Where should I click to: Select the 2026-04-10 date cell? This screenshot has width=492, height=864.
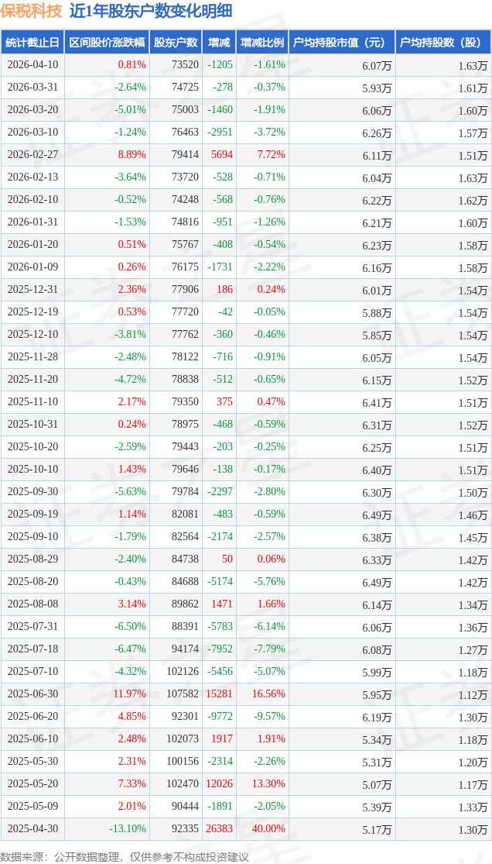(32, 65)
